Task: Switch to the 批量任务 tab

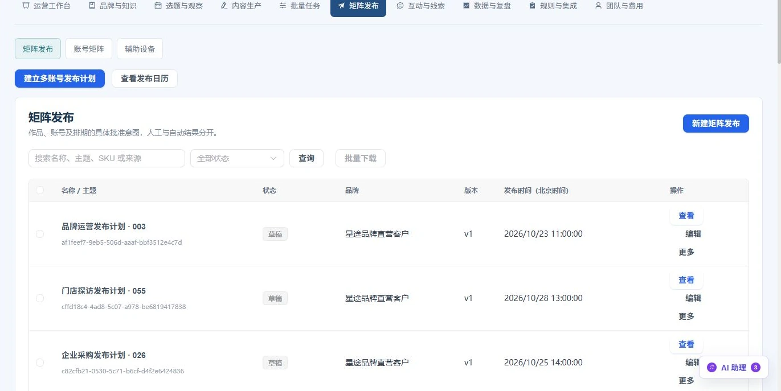Action: pos(300,6)
